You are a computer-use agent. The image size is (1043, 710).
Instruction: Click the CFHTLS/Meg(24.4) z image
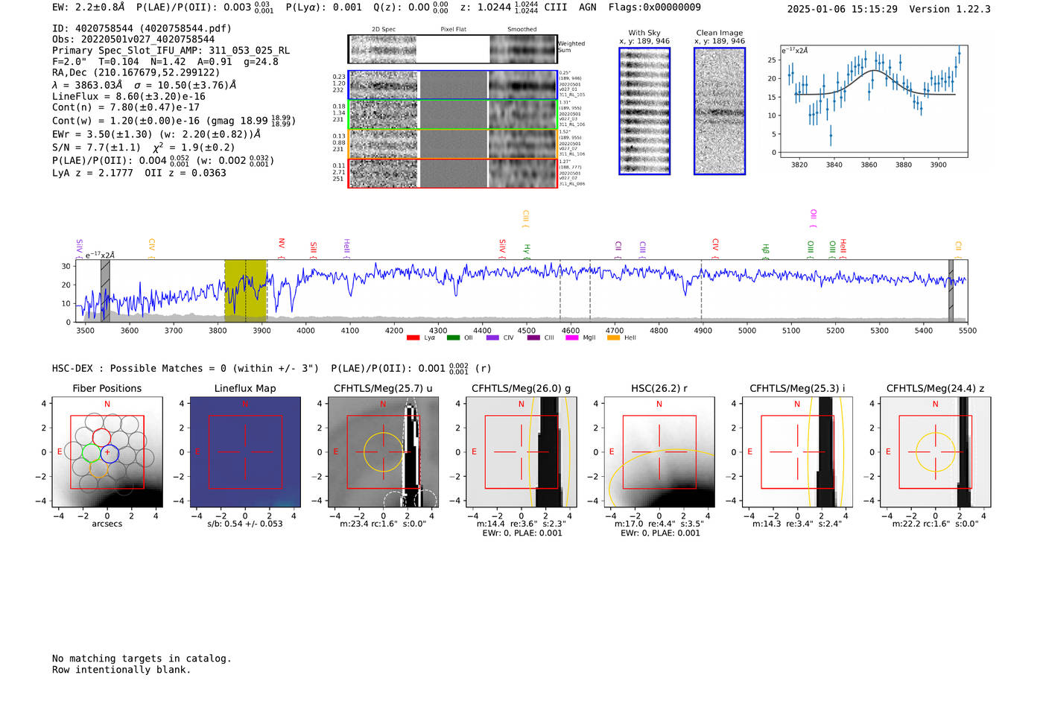point(936,452)
